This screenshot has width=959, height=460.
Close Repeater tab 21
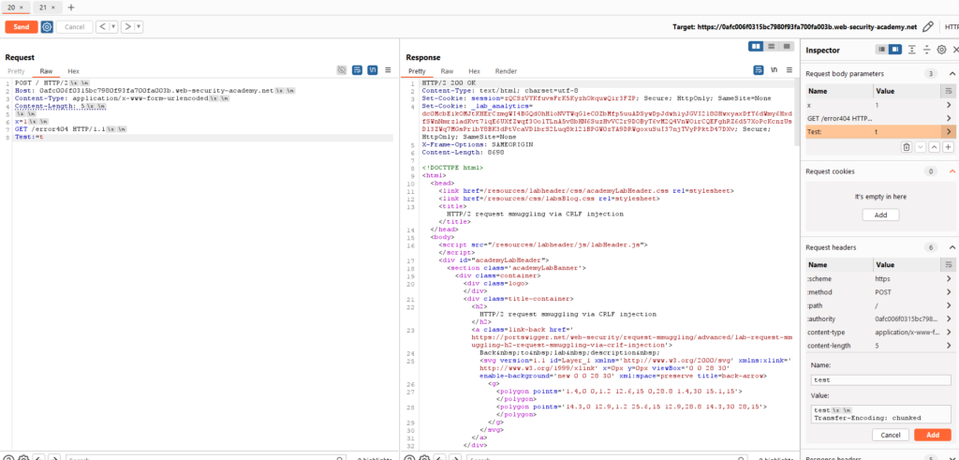coord(53,7)
